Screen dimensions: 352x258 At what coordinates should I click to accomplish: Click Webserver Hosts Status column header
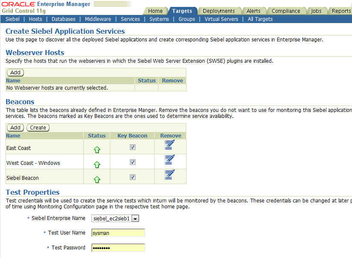coord(147,81)
